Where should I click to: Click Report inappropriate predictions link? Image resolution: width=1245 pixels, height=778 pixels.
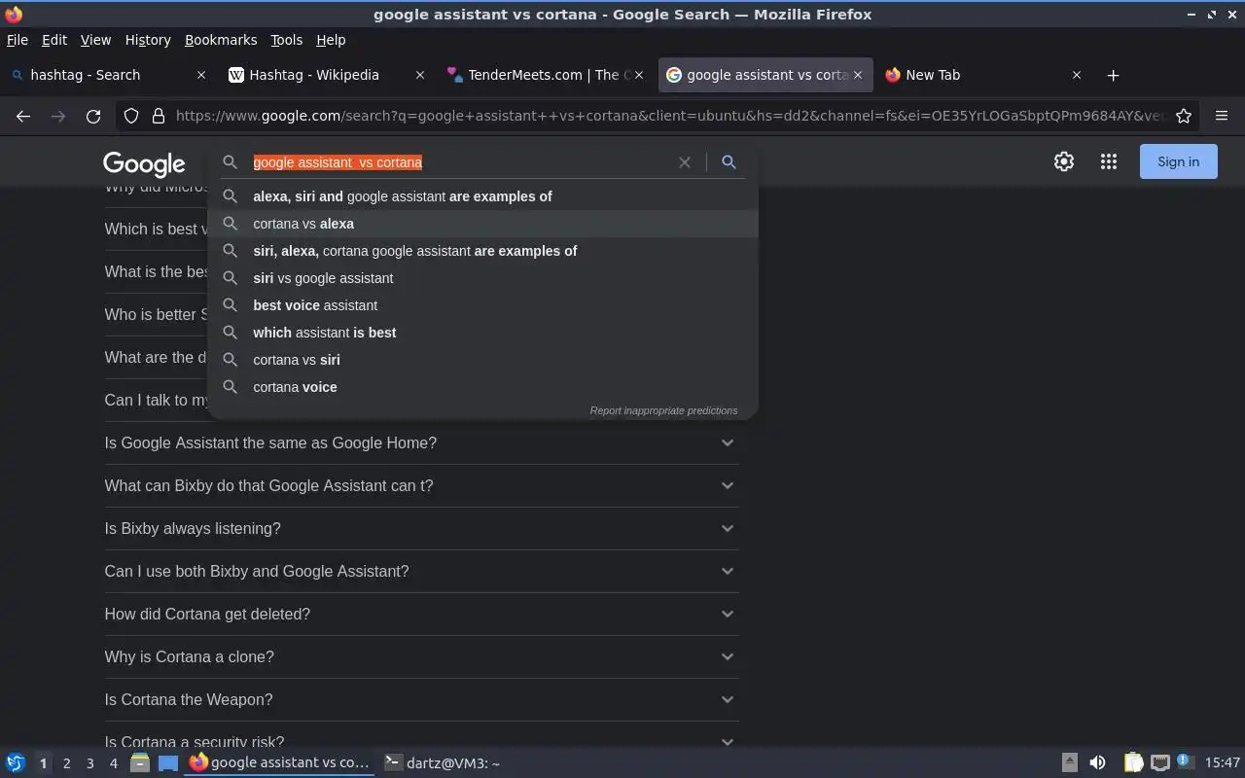663,410
